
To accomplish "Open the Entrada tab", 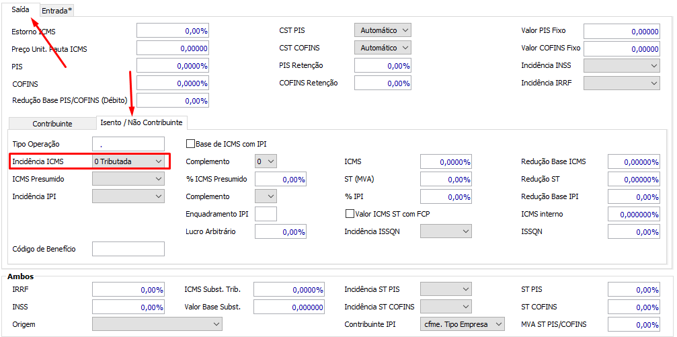I will [57, 10].
